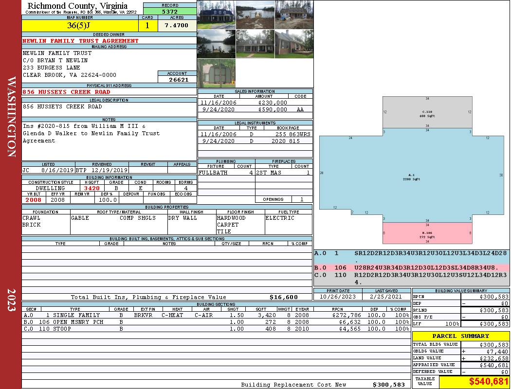Click the account number 26621 box
Screen dimensions: 511x389
pyautogui.click(x=177, y=80)
